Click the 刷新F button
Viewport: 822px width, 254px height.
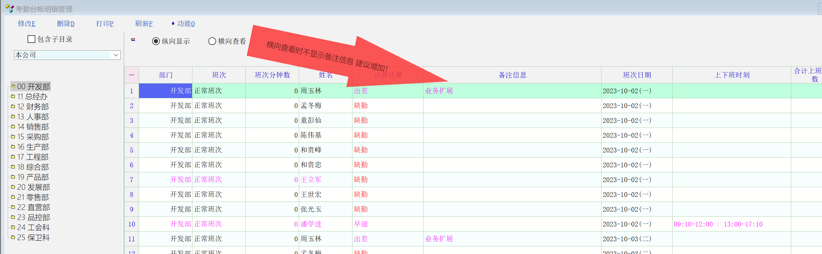[143, 24]
